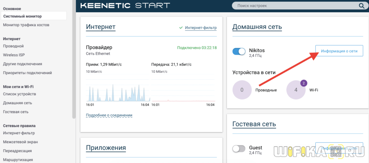Enable the Guest network switch
Viewport: 369px width, 163px height.
tap(239, 149)
